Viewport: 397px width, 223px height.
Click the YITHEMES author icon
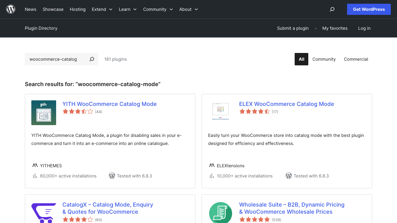(35, 165)
